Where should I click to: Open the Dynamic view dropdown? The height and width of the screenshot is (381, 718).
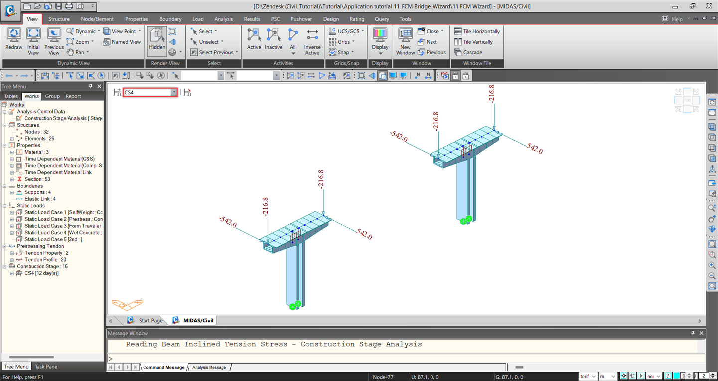point(83,31)
